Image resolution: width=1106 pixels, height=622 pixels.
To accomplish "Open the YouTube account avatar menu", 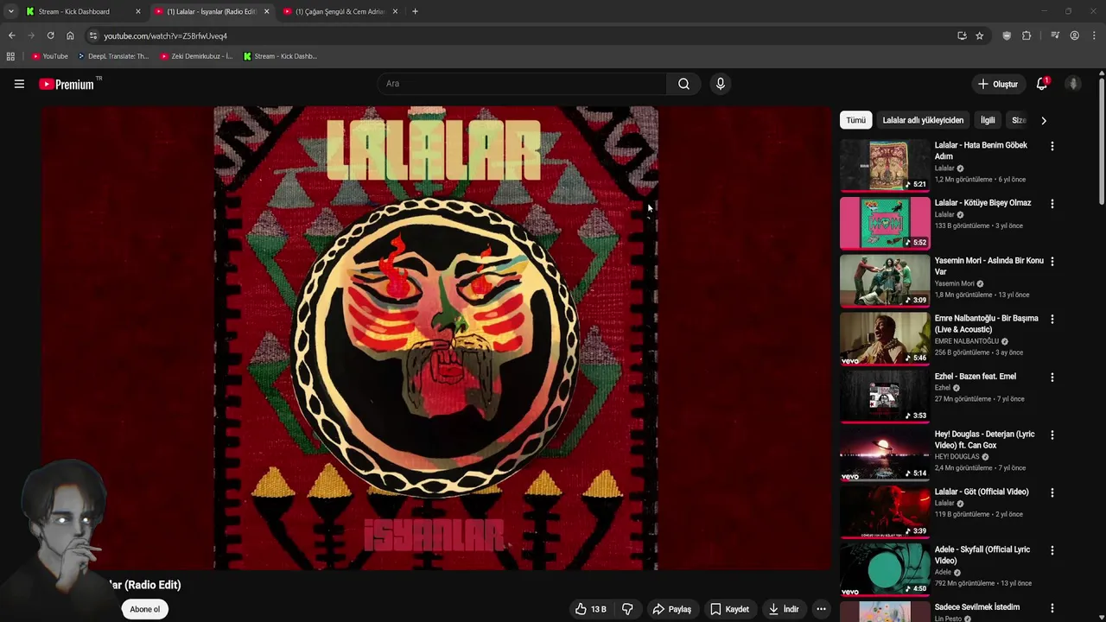I will 1073,84.
